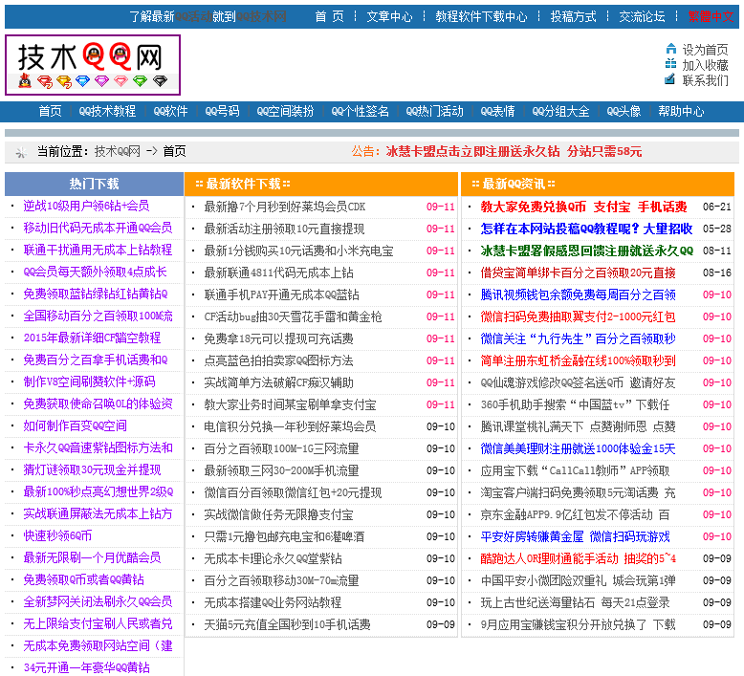Open 借贷宝简单绑卡百分之百领取20元 link
Viewport: 744px width, 676px height.
[578, 273]
